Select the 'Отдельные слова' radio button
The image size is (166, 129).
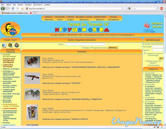click(x=91, y=48)
